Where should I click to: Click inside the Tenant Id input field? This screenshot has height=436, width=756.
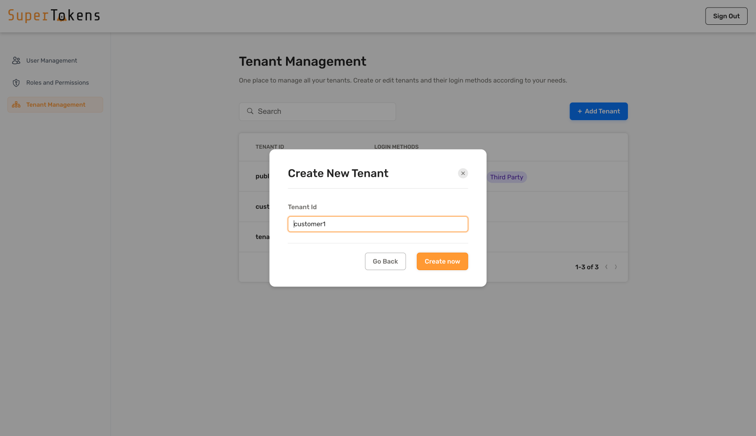tap(377, 224)
